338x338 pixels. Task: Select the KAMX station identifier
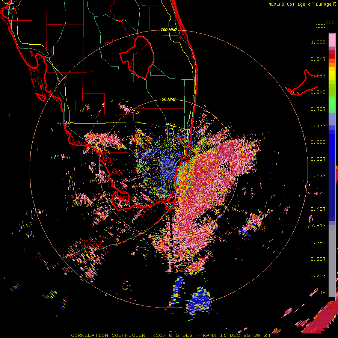coord(210,335)
